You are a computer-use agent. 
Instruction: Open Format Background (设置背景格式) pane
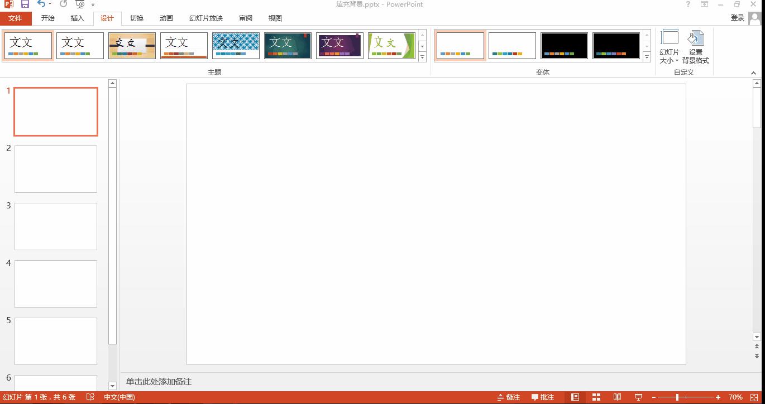696,47
